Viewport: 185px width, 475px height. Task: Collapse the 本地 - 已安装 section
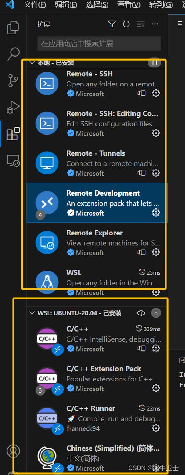click(32, 63)
